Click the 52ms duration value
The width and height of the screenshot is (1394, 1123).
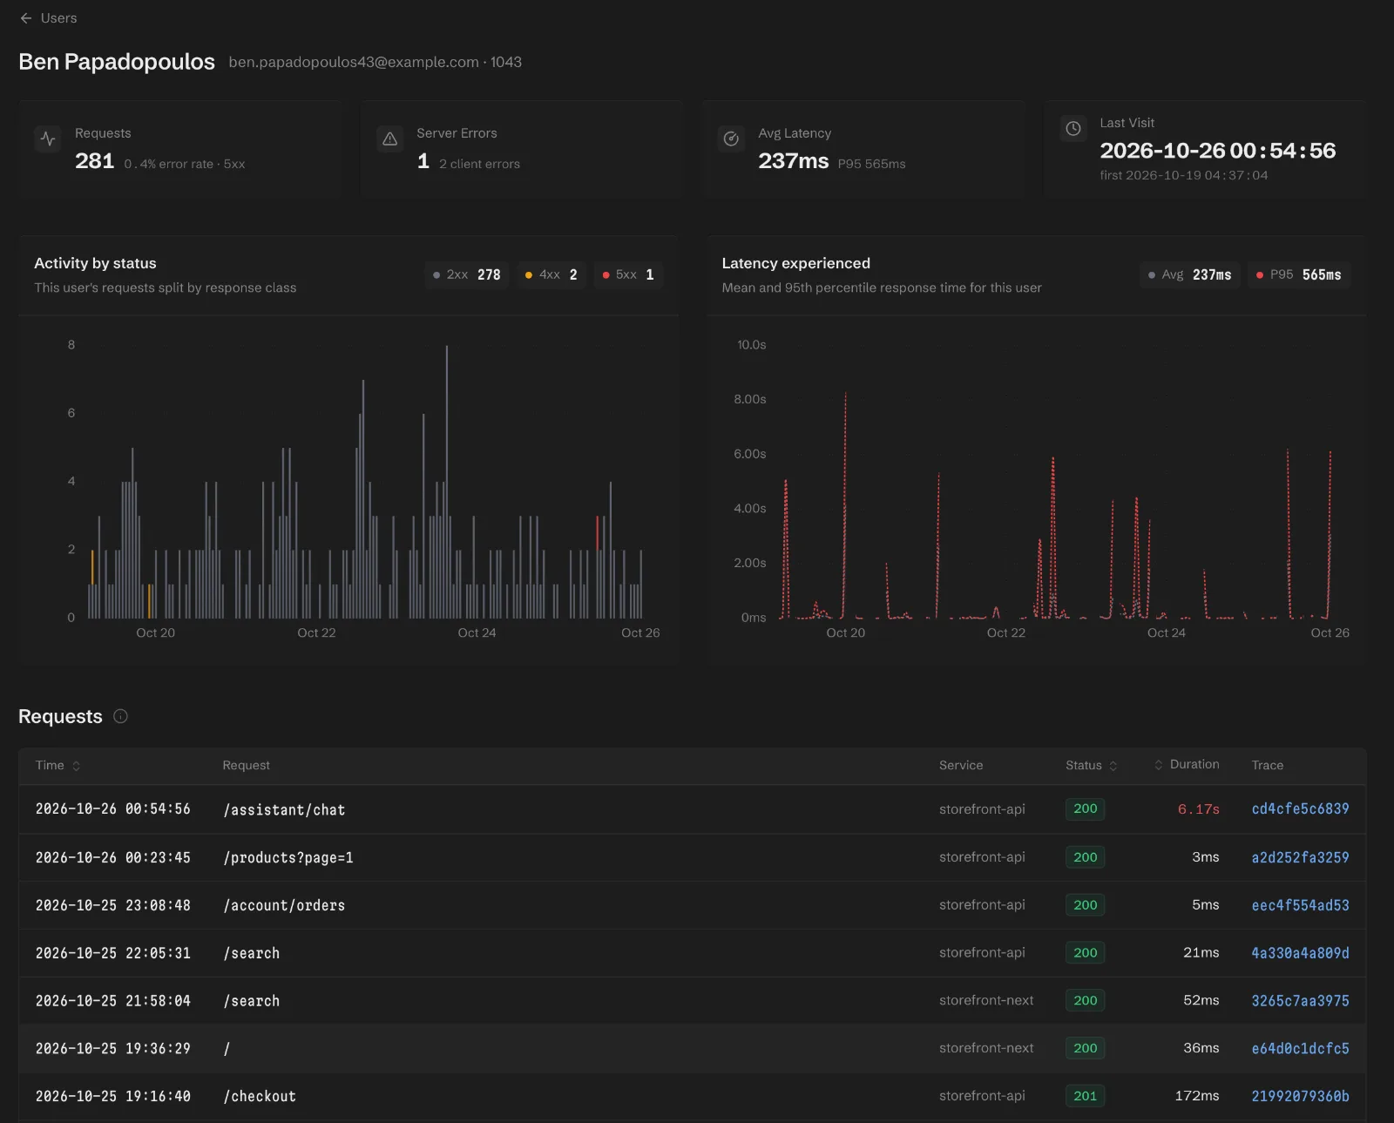(1201, 1000)
